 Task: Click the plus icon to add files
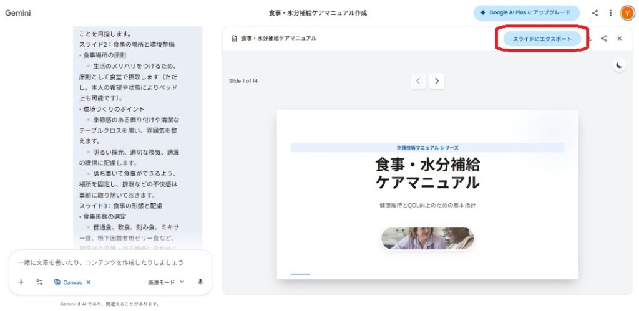click(x=21, y=282)
